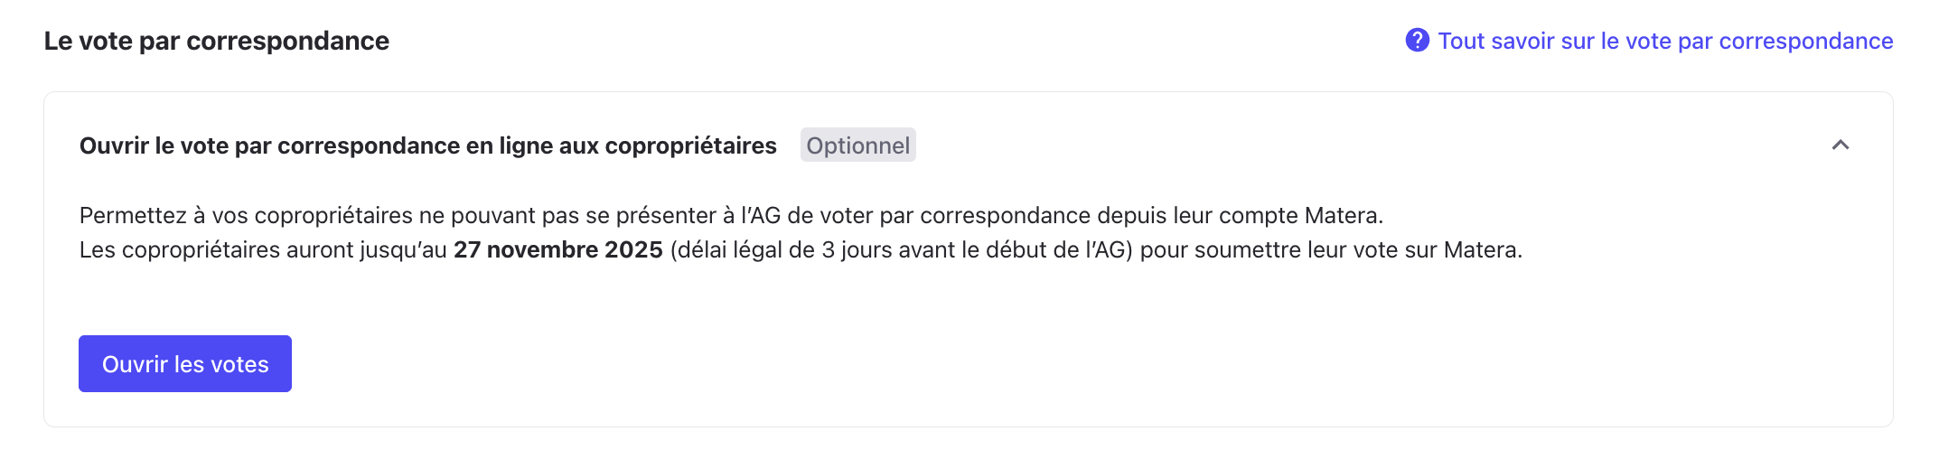Click text "Les copropriétaires auront jusqu'au"

(x=263, y=250)
